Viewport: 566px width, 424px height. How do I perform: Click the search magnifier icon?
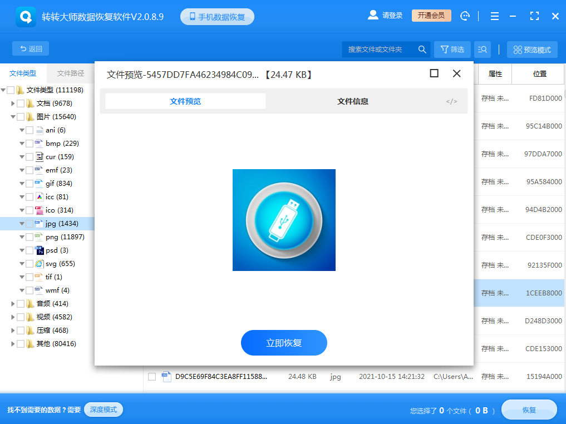[422, 49]
